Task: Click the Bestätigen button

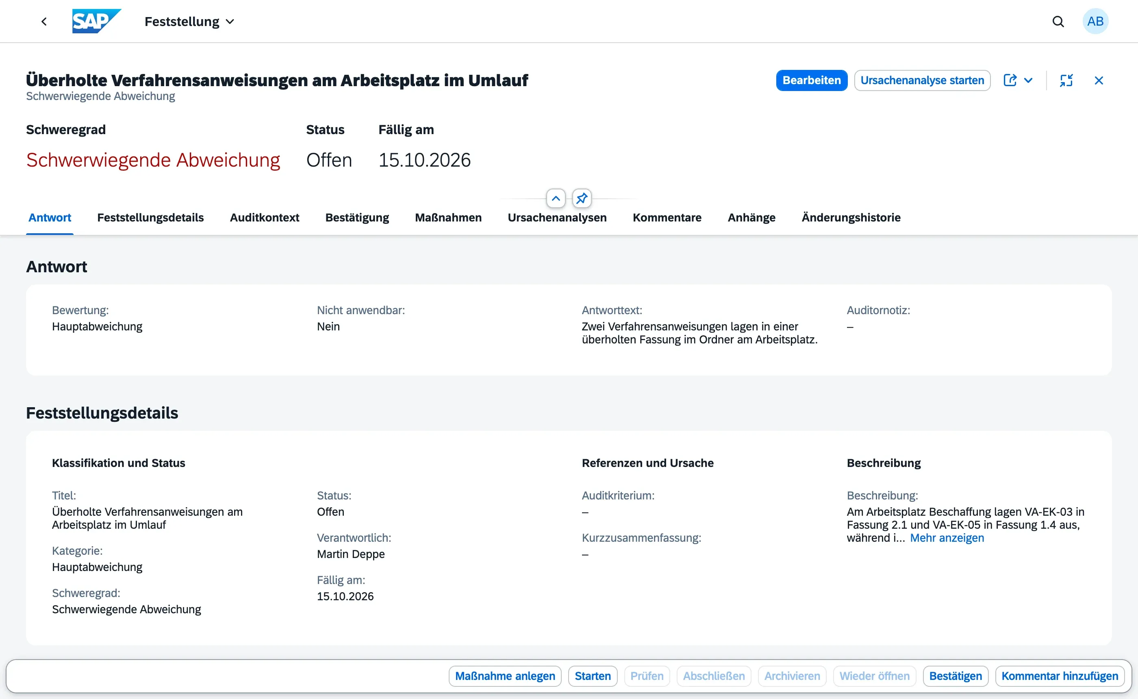Action: point(955,676)
